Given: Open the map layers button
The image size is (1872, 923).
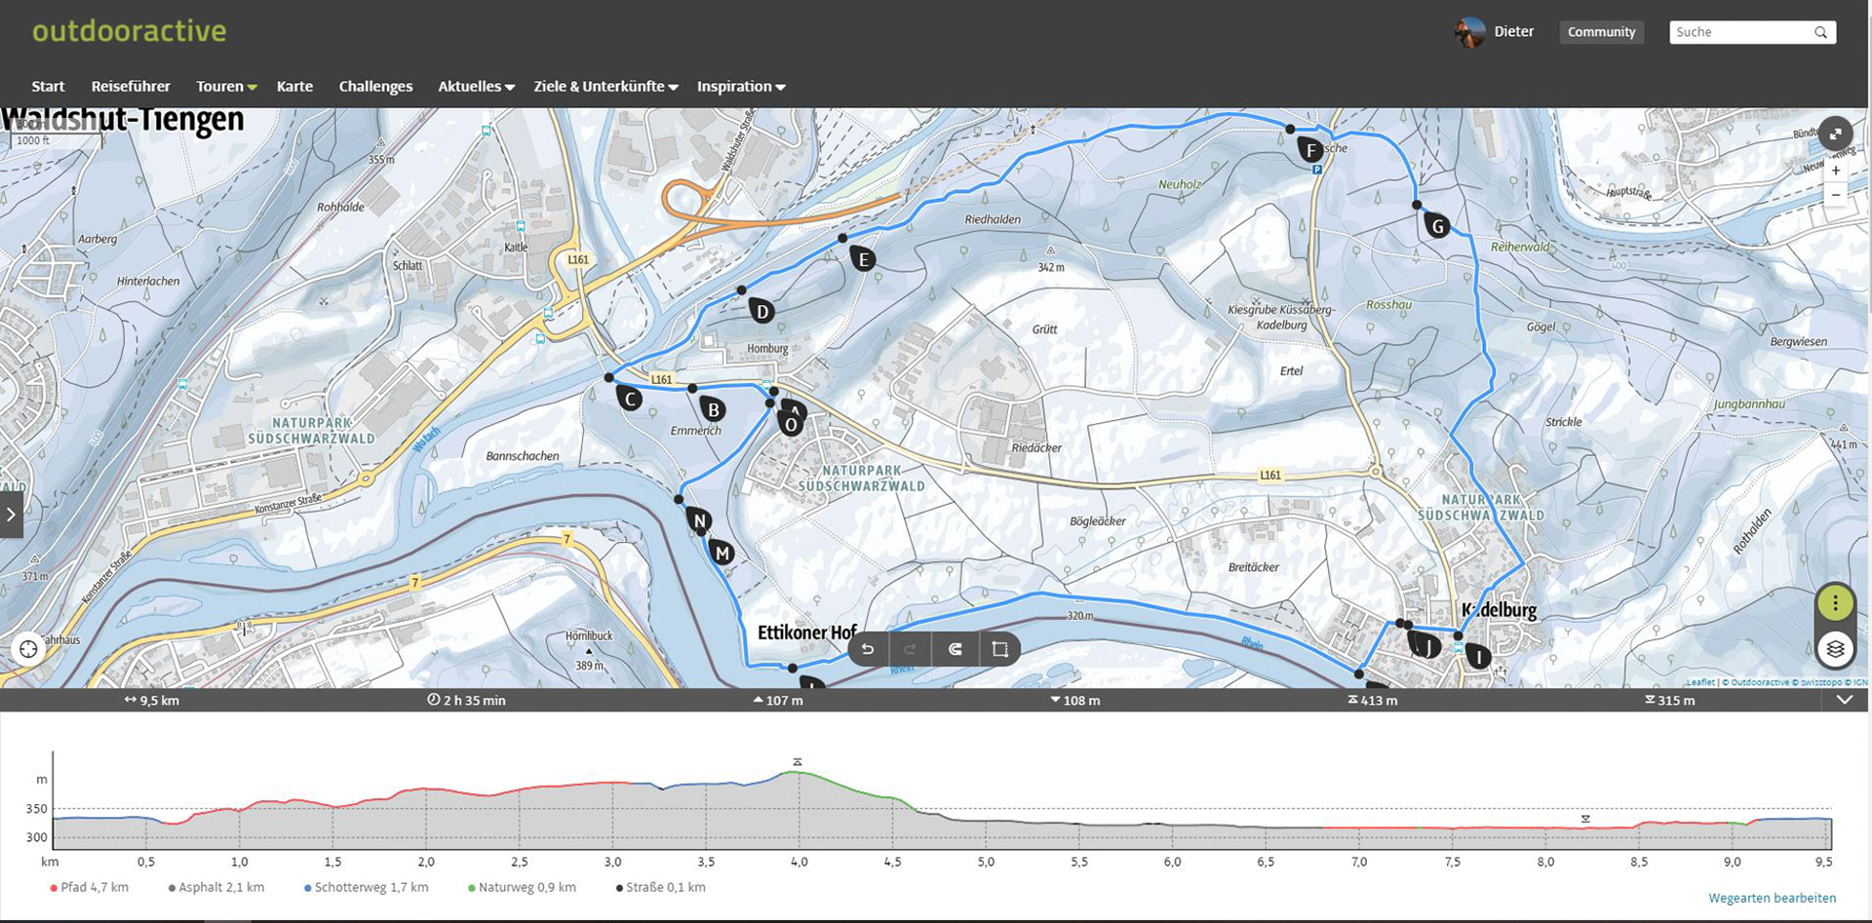Looking at the screenshot, I should tap(1835, 649).
